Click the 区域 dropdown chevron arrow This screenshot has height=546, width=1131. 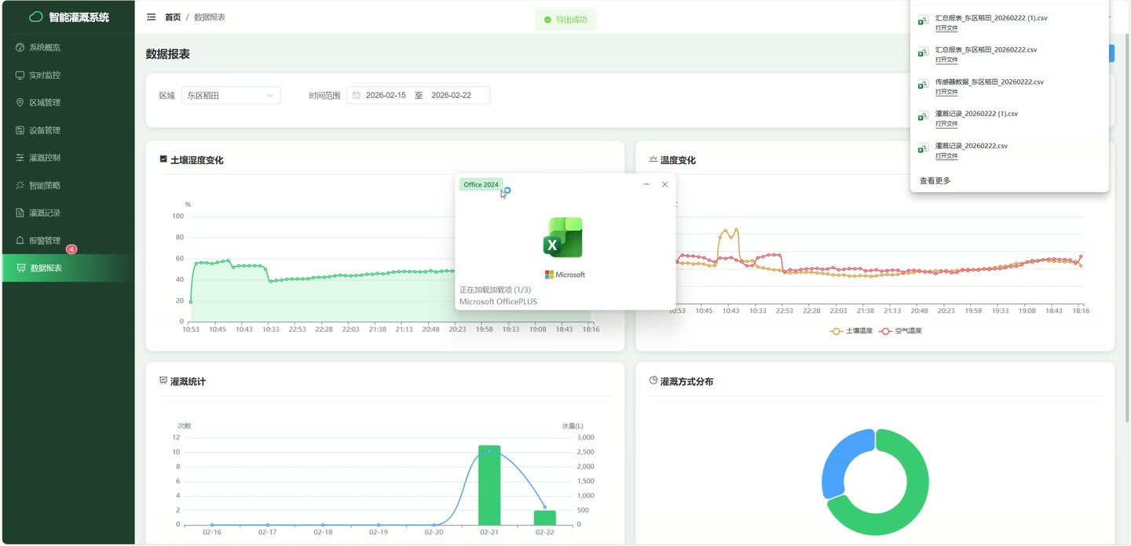pos(270,96)
